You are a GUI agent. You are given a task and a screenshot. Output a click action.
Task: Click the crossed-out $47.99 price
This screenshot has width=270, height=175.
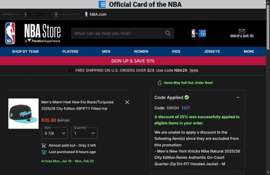[63, 120]
